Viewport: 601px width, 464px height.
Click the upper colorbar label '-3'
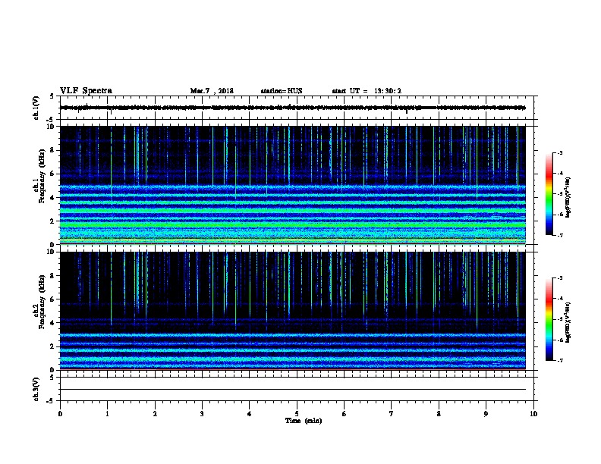tap(559, 153)
